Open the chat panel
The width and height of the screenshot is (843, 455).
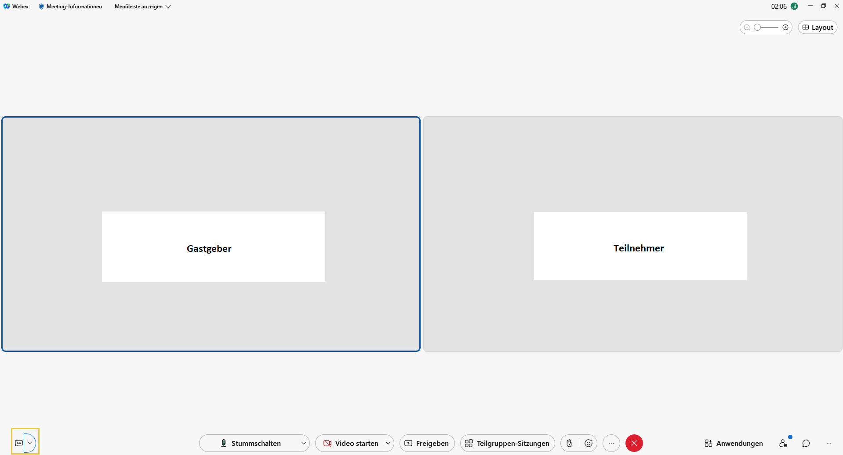coord(806,443)
